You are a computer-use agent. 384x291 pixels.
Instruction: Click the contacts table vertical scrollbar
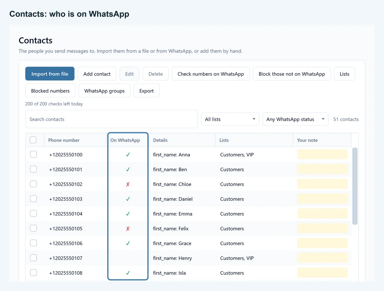355,186
